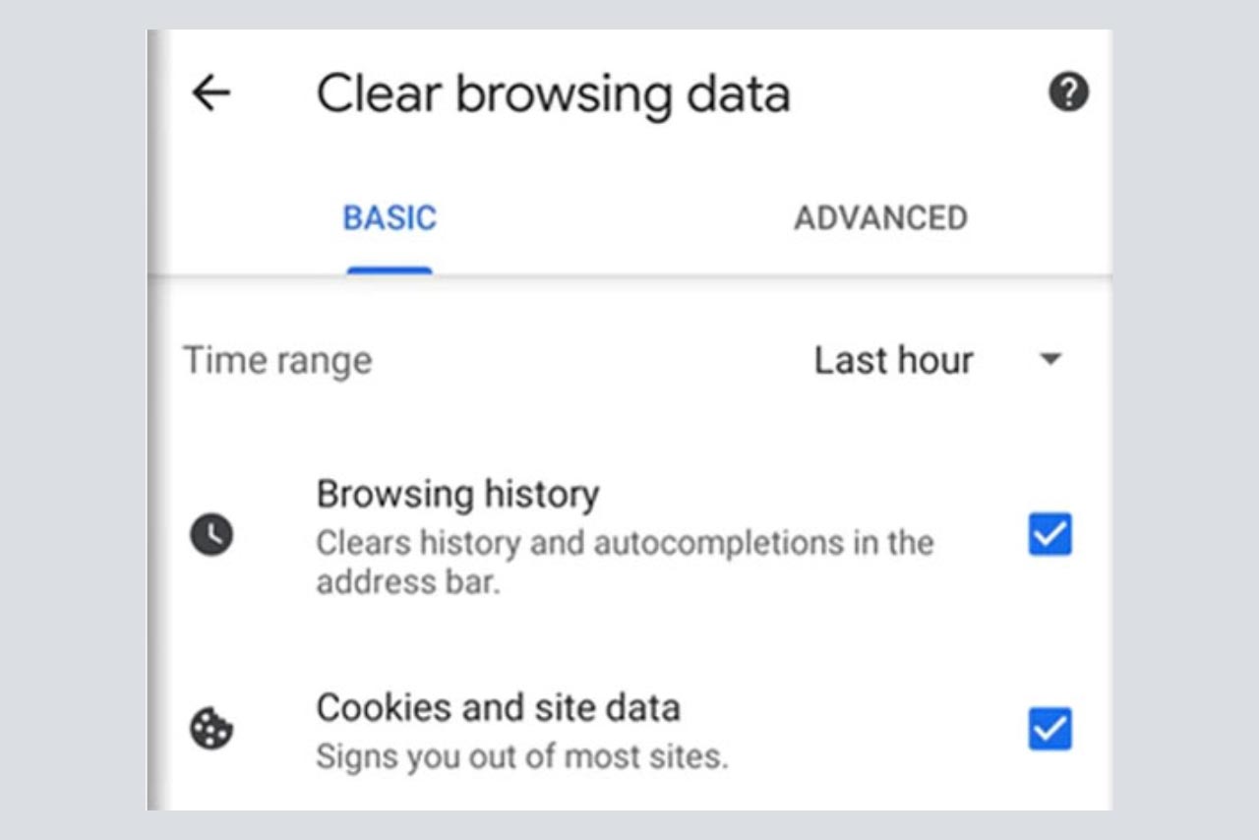Click the clock icon beside Browsing history
This screenshot has height=840, width=1259.
211,536
